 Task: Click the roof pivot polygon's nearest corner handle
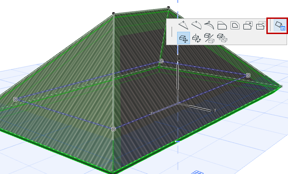(113, 129)
